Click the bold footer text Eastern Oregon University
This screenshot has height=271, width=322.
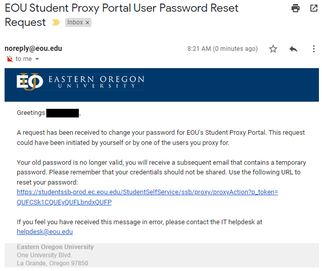(x=55, y=247)
